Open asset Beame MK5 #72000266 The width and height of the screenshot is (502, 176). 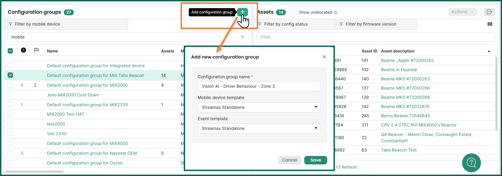click(x=405, y=88)
